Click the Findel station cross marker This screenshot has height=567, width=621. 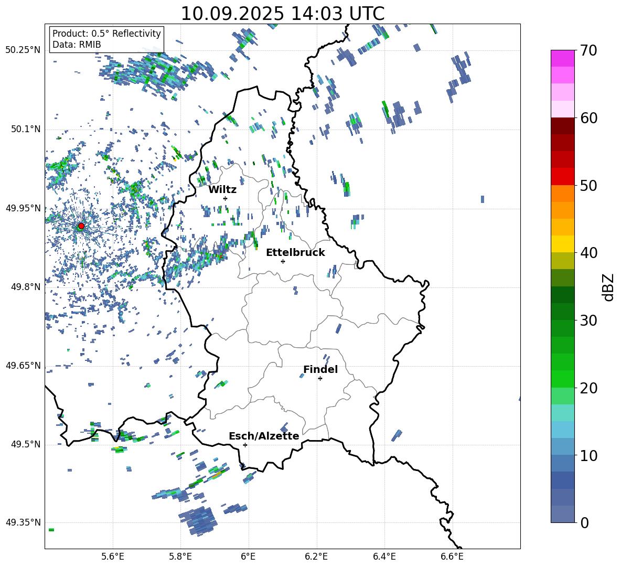click(320, 379)
